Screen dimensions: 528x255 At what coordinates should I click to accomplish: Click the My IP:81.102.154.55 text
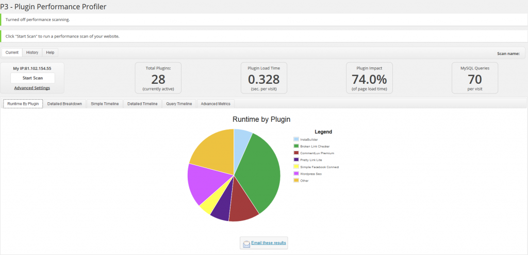point(32,68)
